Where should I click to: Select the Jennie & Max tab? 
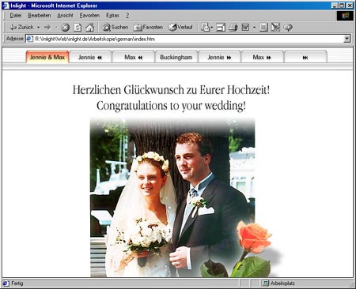coord(47,57)
